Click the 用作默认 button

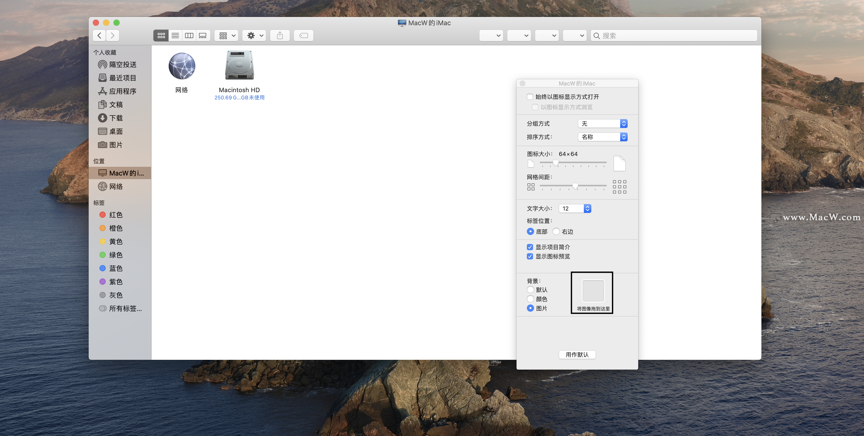click(577, 355)
